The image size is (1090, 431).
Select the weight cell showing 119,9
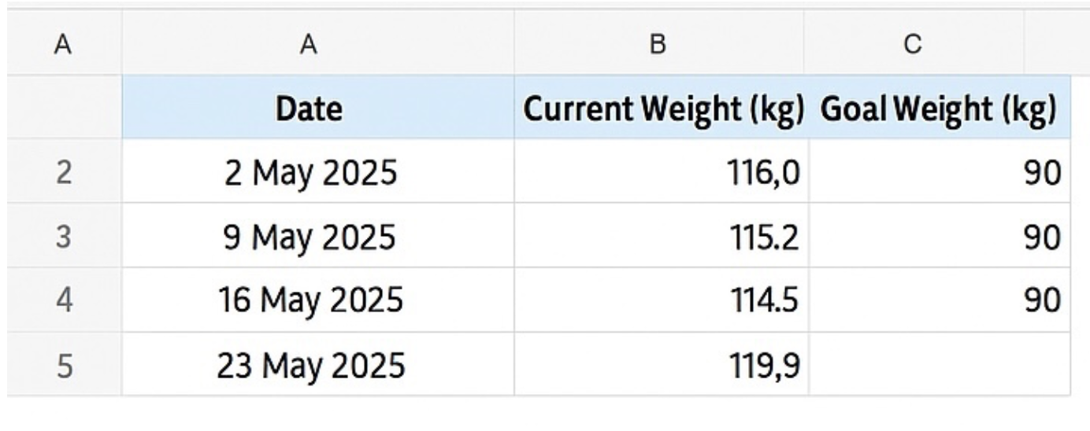click(x=662, y=364)
